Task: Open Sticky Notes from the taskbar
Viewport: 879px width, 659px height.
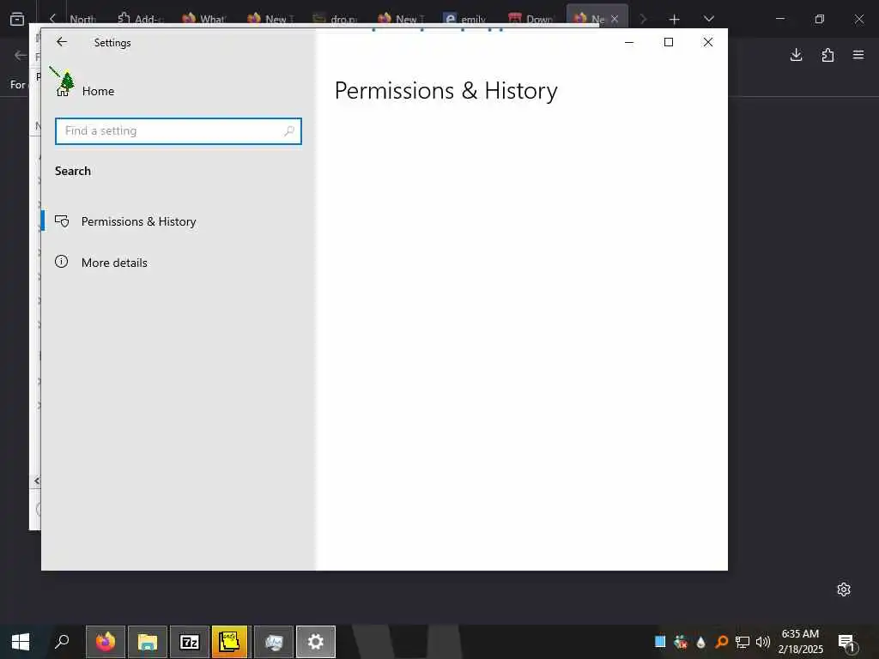Action: [x=229, y=642]
